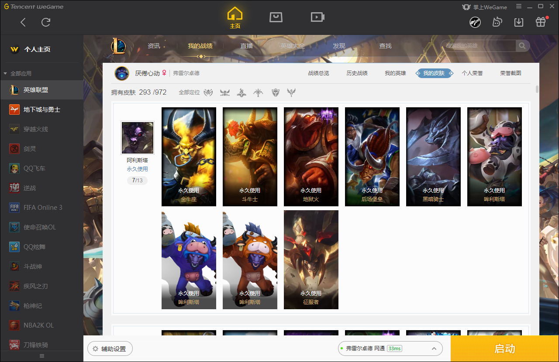Open the 查找 menu tab

[385, 46]
